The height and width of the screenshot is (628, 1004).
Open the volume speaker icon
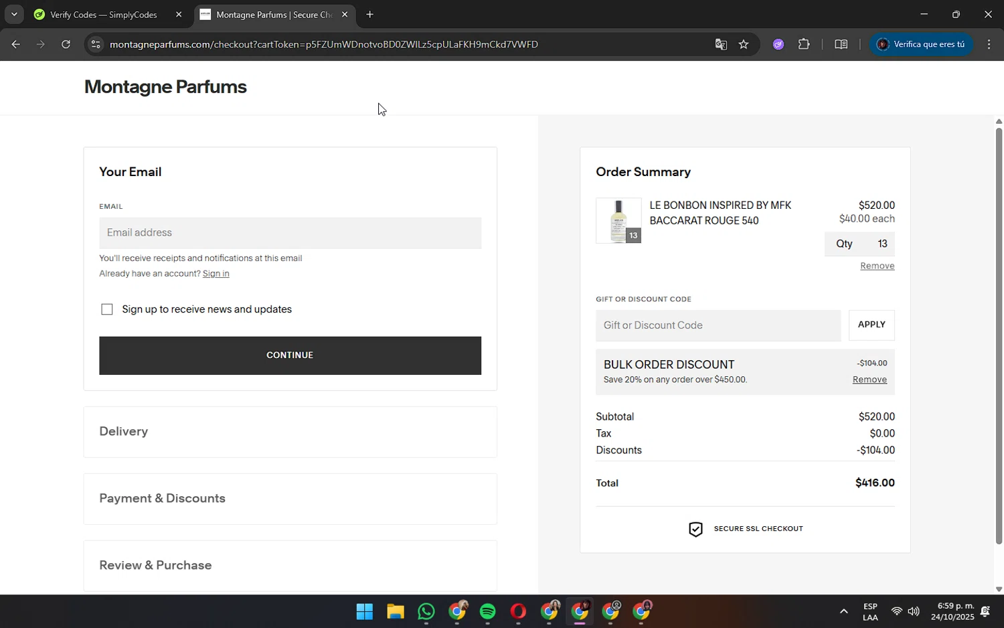click(x=914, y=611)
